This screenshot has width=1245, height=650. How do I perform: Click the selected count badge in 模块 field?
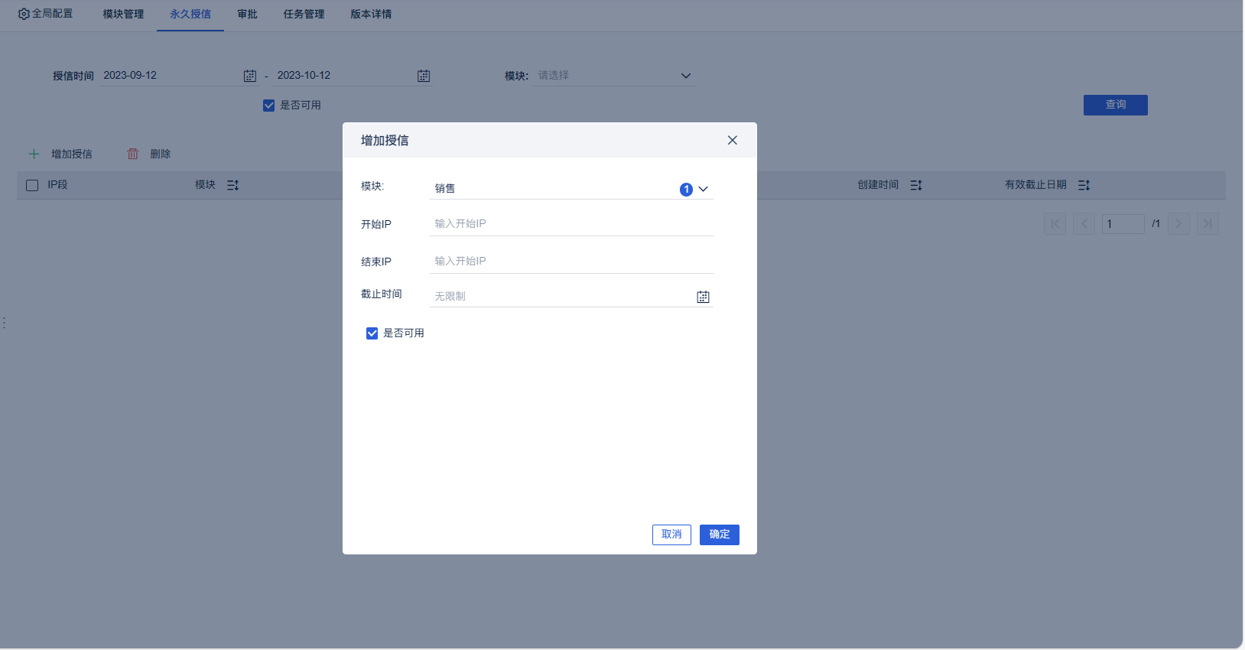point(686,189)
